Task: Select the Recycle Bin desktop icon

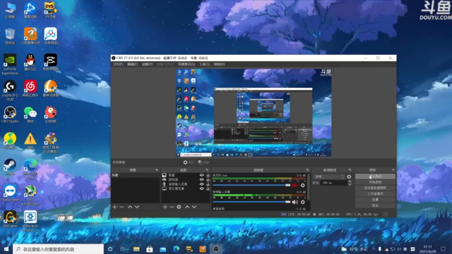Action: tap(10, 36)
